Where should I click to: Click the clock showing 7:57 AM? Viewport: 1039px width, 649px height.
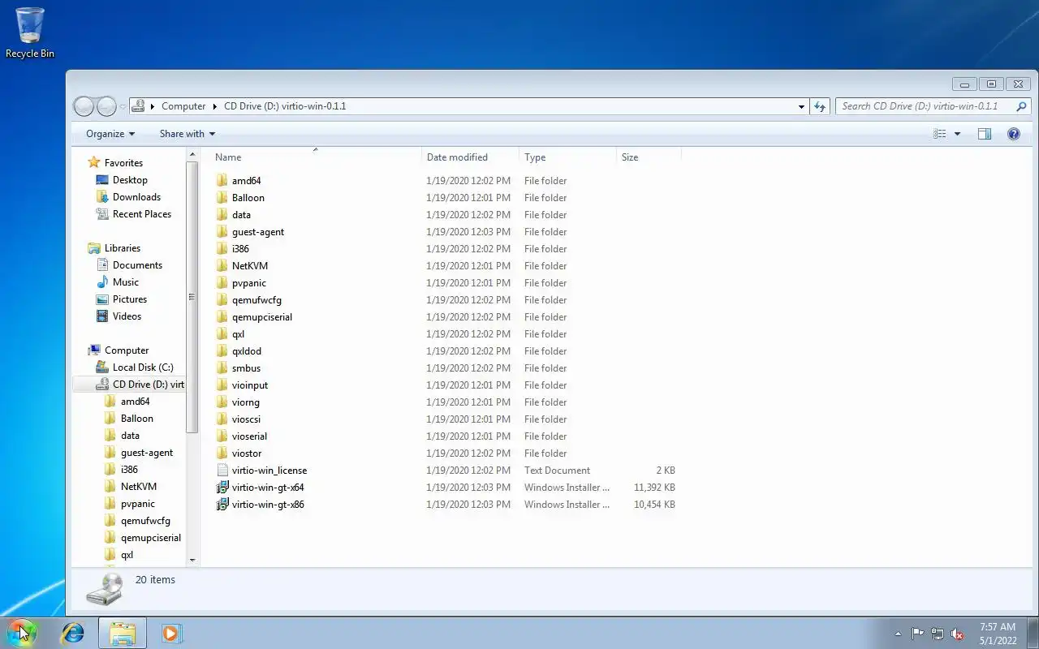(998, 627)
